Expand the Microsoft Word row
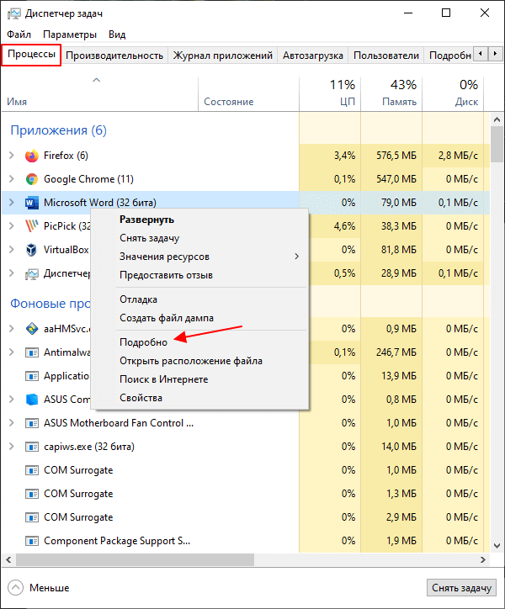 coord(12,203)
